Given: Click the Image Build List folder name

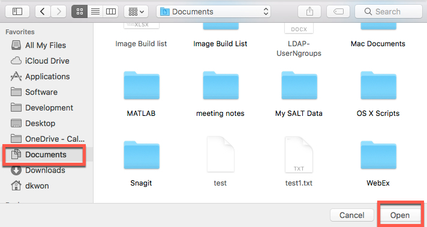Looking at the screenshot, I should pyautogui.click(x=220, y=44).
